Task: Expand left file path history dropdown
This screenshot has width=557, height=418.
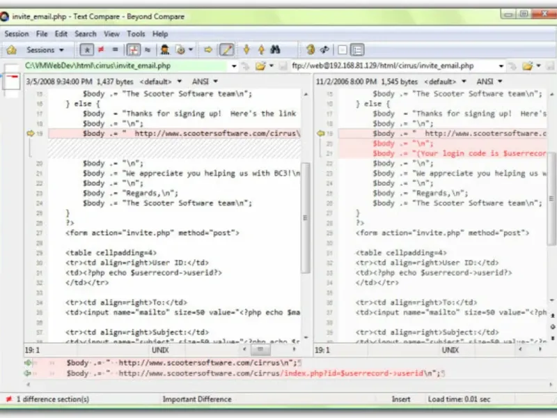Action: pos(234,66)
